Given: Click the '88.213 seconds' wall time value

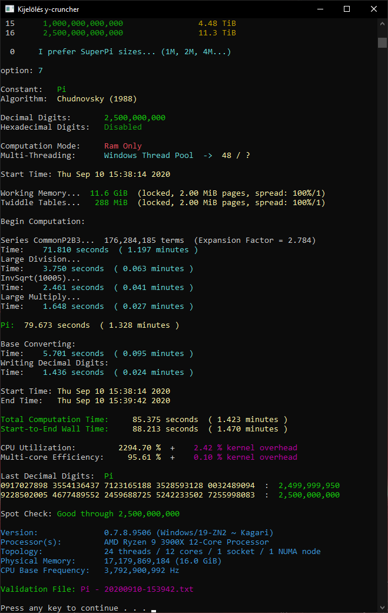Looking at the screenshot, I should point(165,429).
